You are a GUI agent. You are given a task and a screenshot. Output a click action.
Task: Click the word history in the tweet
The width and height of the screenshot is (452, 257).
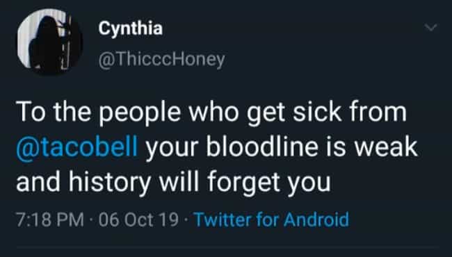[x=110, y=182]
